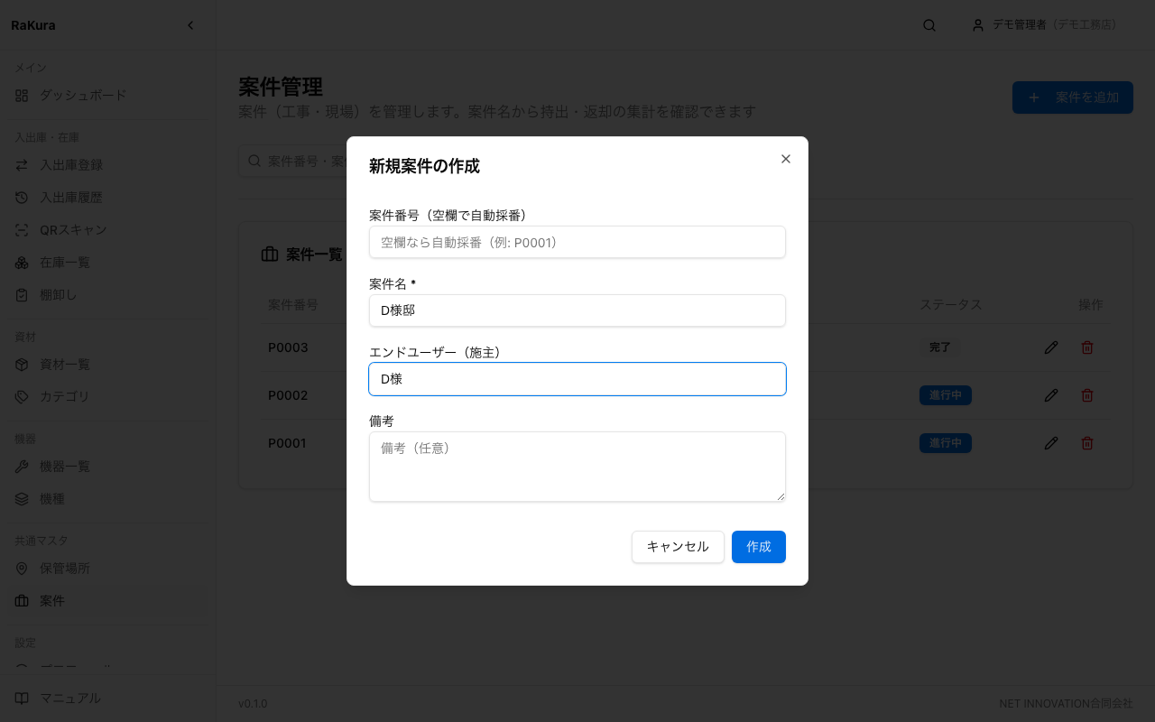Click the 機種 layers icon
The height and width of the screenshot is (722, 1155).
[x=22, y=499]
